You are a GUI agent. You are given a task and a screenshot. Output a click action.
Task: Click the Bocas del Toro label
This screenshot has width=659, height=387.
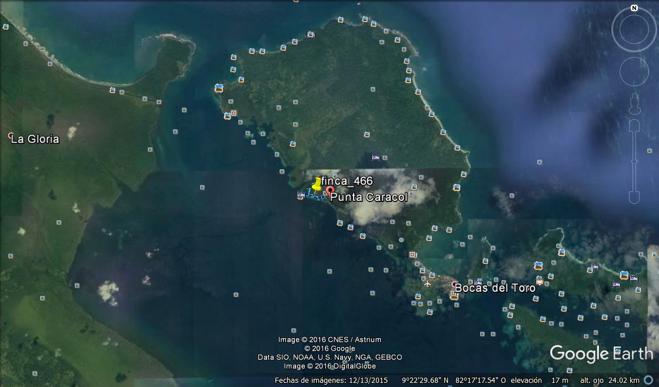495,288
